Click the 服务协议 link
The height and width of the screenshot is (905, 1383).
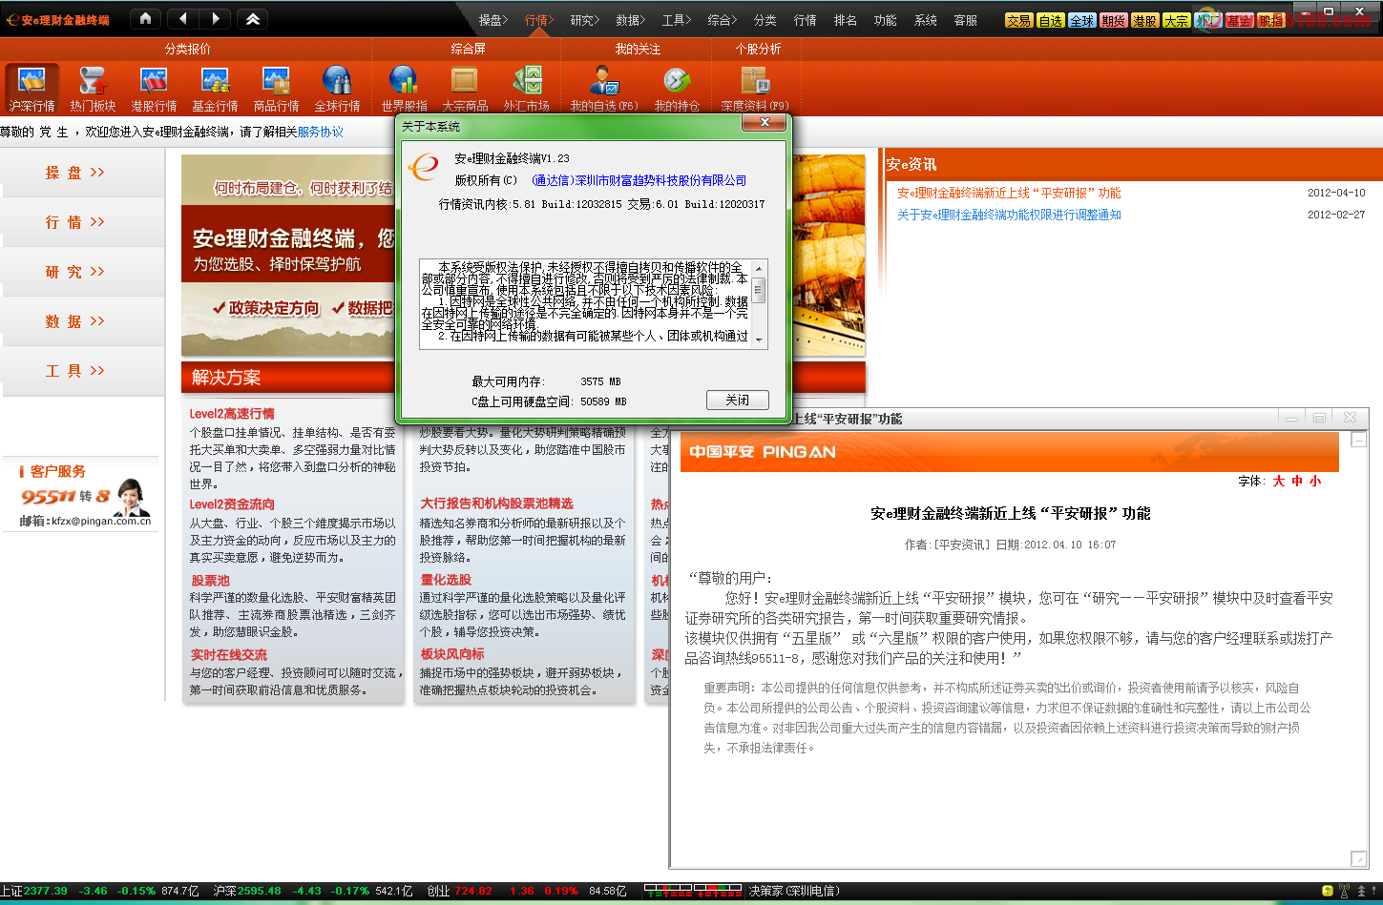tap(320, 132)
